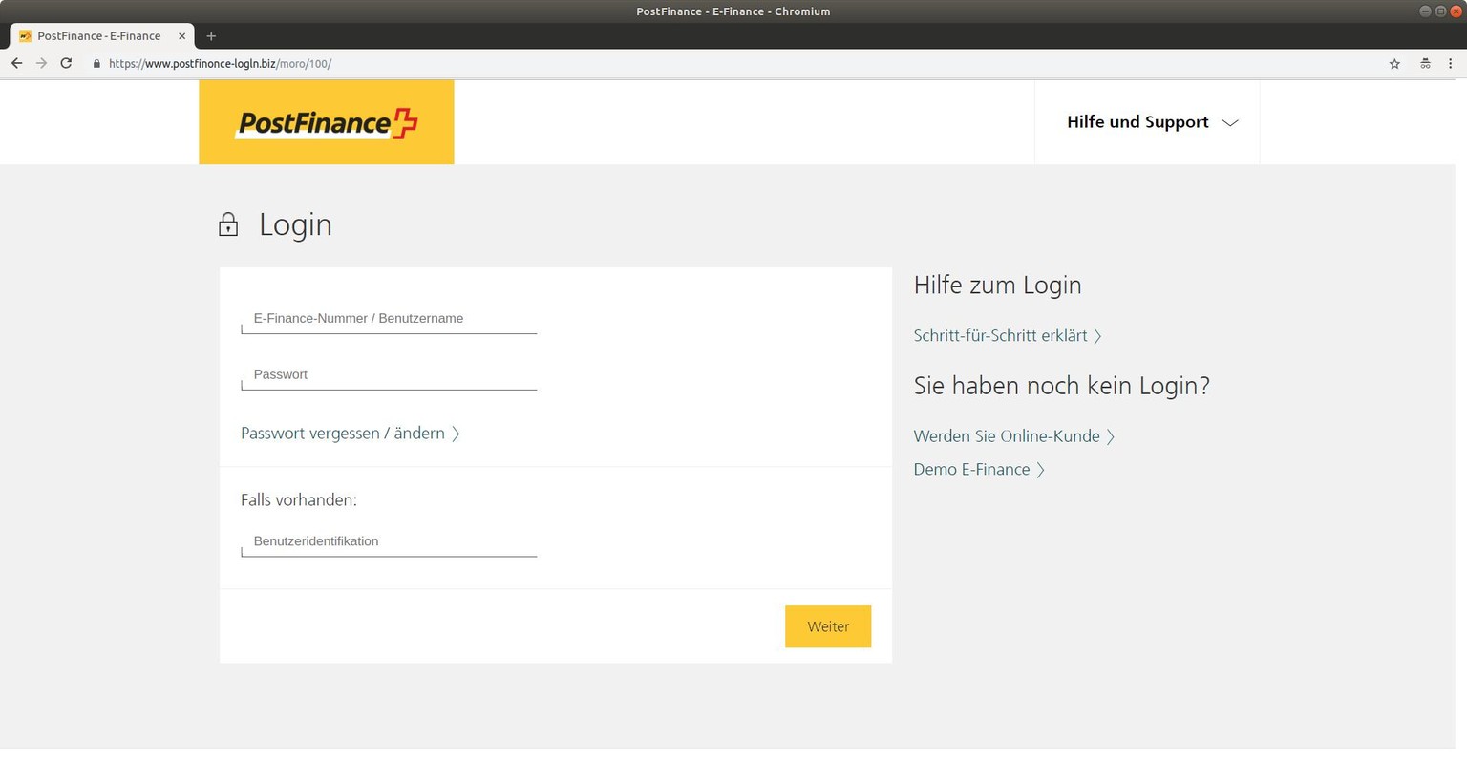Open the Demo E-Finance link

[979, 469]
